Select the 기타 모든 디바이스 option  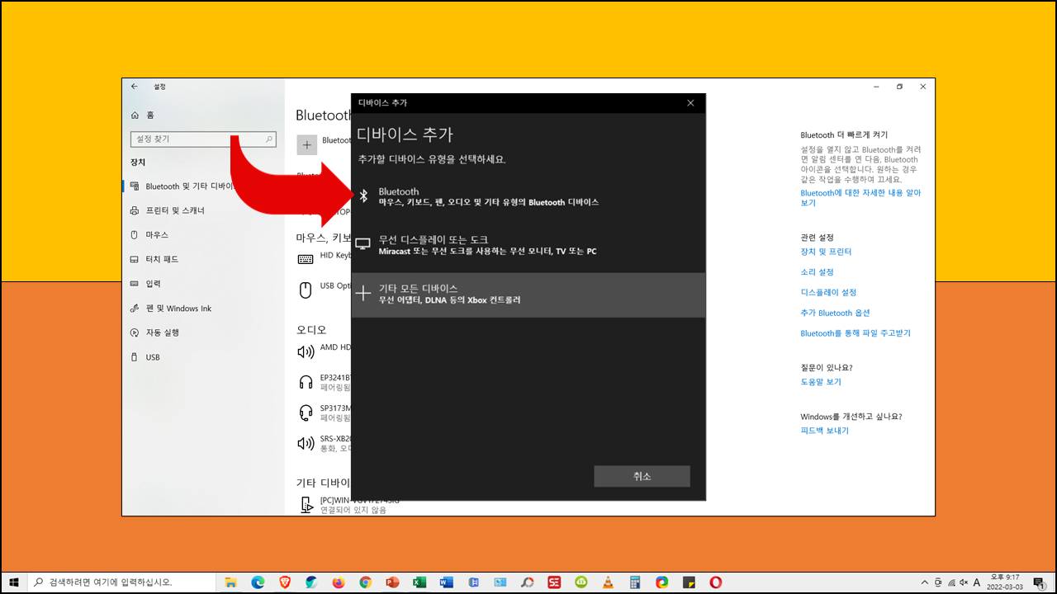[528, 295]
